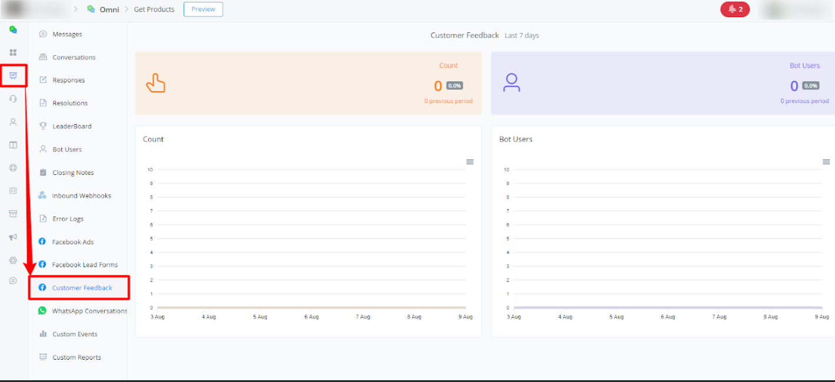Go to Customer Feedback report
The width and height of the screenshot is (835, 382).
point(82,288)
